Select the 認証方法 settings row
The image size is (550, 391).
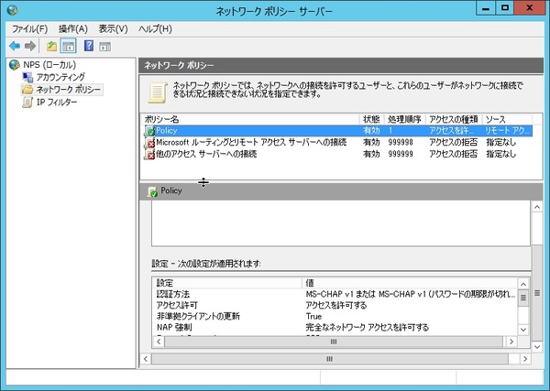coord(335,294)
